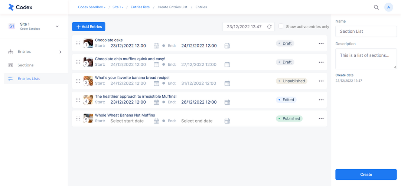Click the Select end date field
Screen dimensions: 401x186
click(197, 121)
